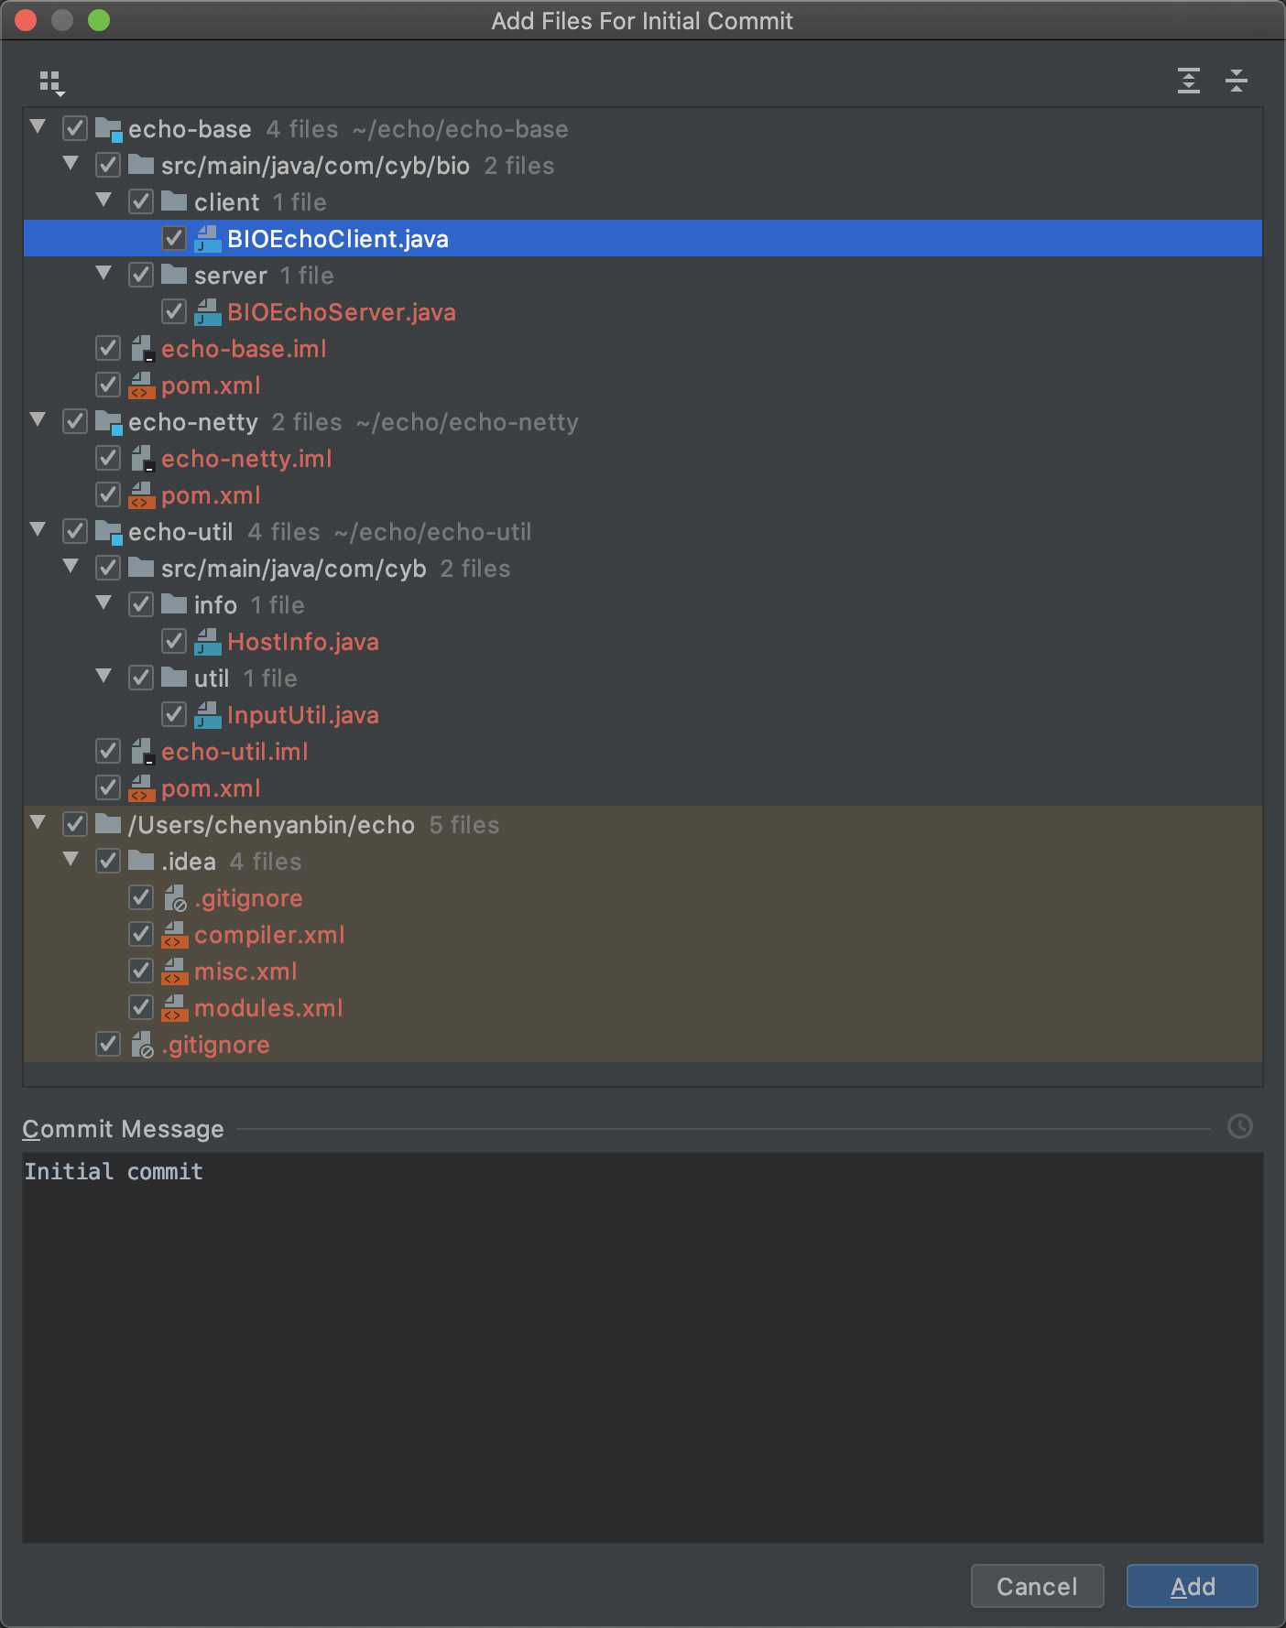Select the src/main/java/com/cyb folder row
Viewport: 1286px width, 1628px height.
643,568
